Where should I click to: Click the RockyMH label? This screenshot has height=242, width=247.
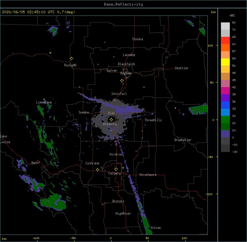pyautogui.click(x=70, y=65)
